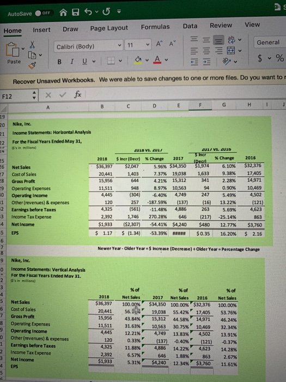Click the Align Right icon
This screenshot has height=382, width=286.
(x=218, y=51)
